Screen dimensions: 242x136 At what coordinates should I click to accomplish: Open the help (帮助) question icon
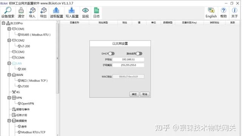click(x=223, y=12)
